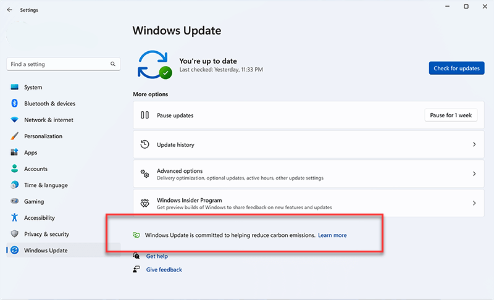Click the back arrow in Settings
This screenshot has width=494, height=300.
coord(9,10)
